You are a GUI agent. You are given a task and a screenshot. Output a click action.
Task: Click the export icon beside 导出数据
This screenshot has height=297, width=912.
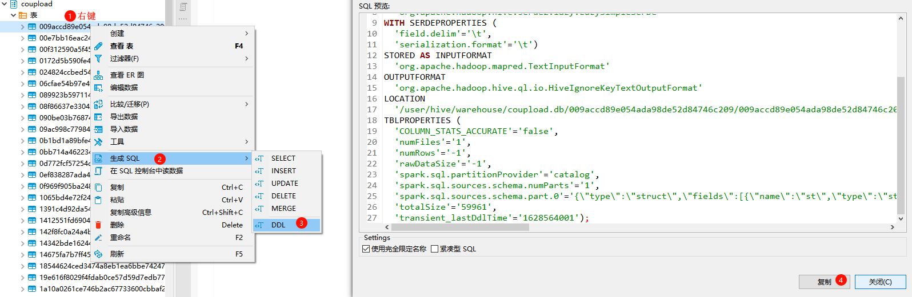point(98,117)
